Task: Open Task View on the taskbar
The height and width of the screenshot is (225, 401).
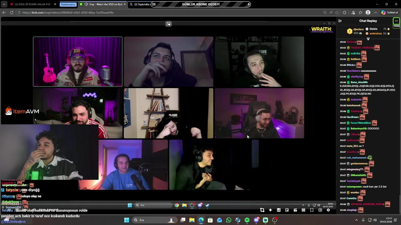Action: [183, 220]
